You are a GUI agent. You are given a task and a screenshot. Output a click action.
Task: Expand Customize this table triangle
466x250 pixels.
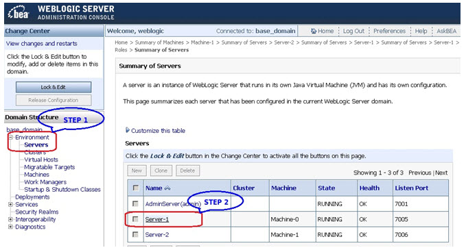(128, 130)
